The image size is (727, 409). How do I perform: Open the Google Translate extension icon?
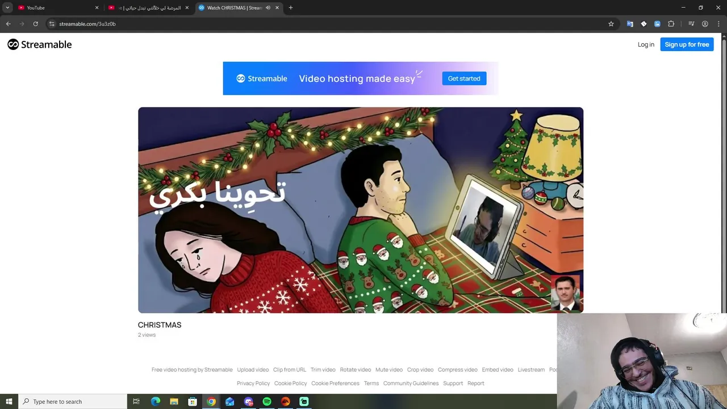point(630,24)
